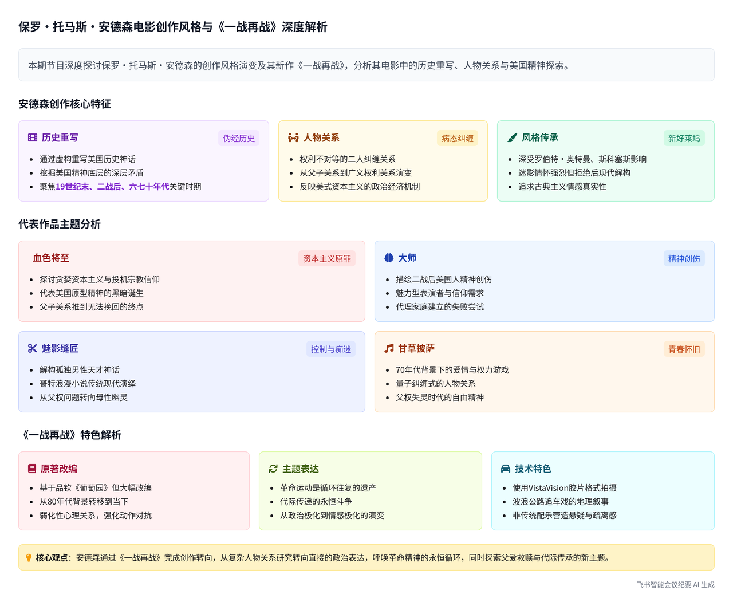The height and width of the screenshot is (598, 733).
Task: Click the music note icon beside 甘草披萨
Action: click(389, 348)
